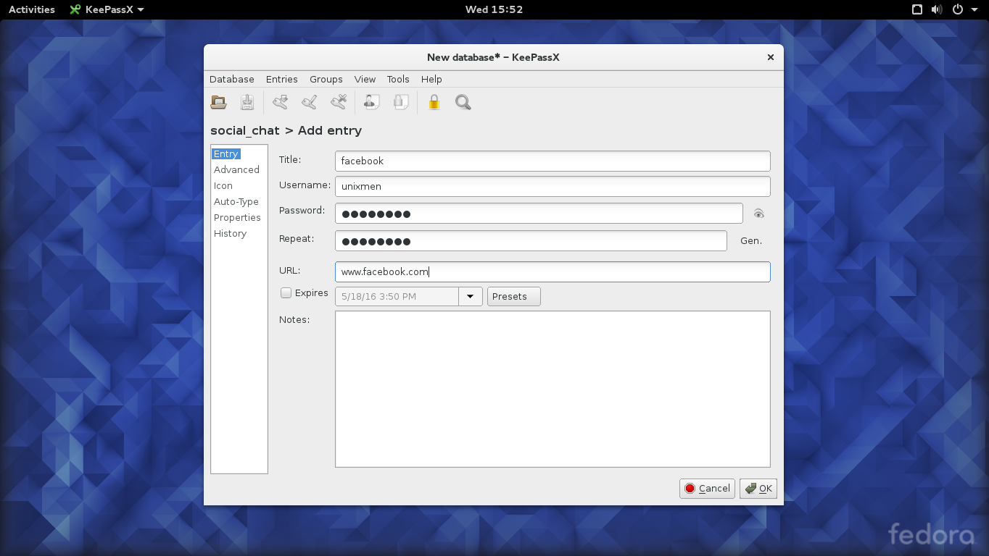Viewport: 989px width, 556px height.
Task: Click the Save database toolbar icon
Action: [247, 102]
